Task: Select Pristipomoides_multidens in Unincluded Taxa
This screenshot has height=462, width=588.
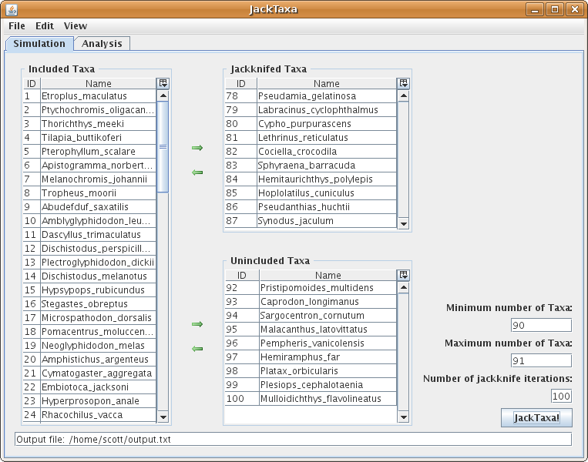Action: (x=311, y=288)
